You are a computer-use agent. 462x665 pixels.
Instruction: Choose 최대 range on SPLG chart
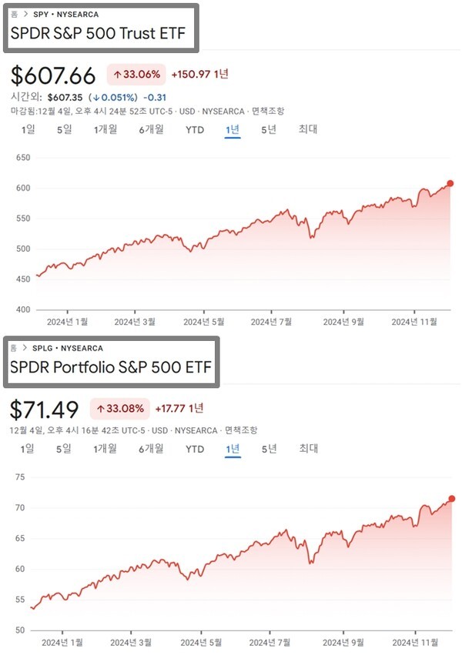(x=308, y=449)
